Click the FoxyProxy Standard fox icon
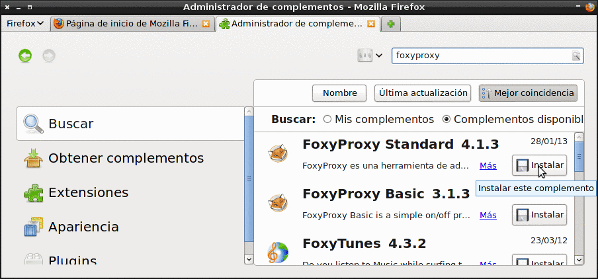 [278, 154]
